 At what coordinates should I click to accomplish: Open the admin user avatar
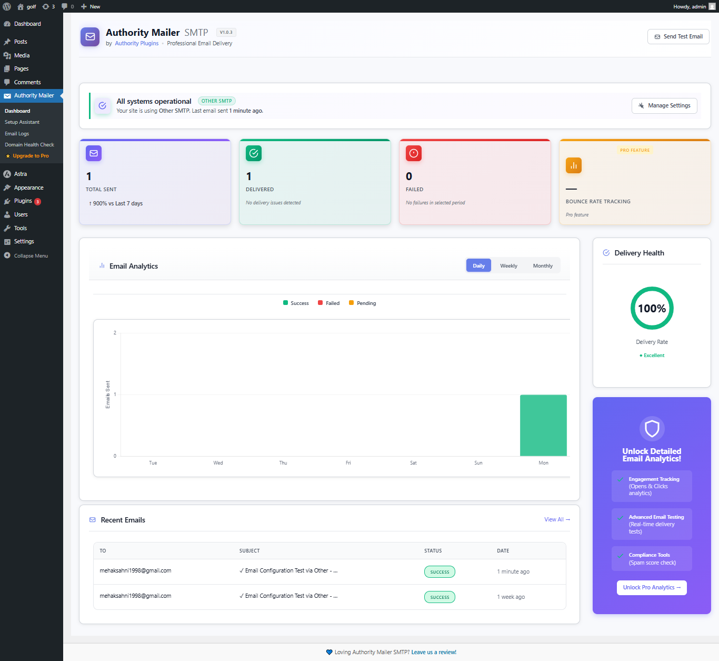(x=712, y=6)
